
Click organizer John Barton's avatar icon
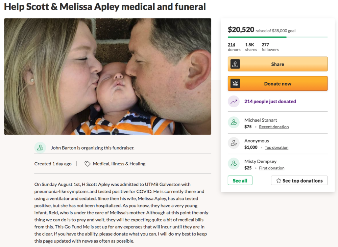[40, 147]
